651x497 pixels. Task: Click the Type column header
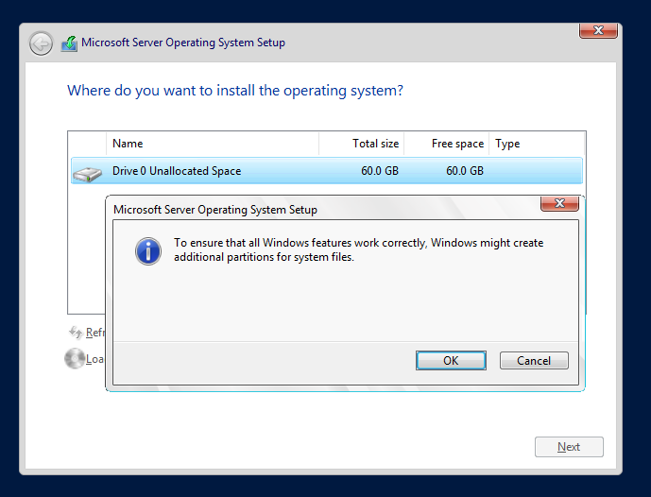[507, 144]
